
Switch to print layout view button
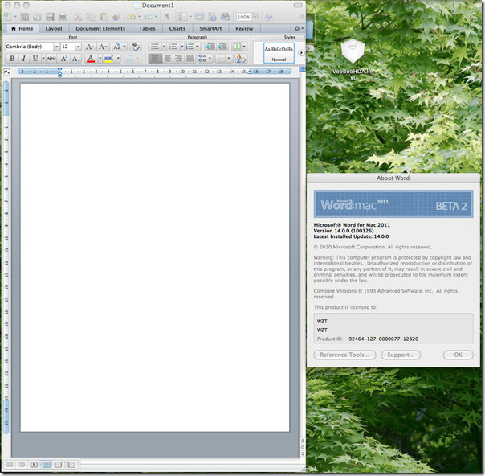pos(47,465)
